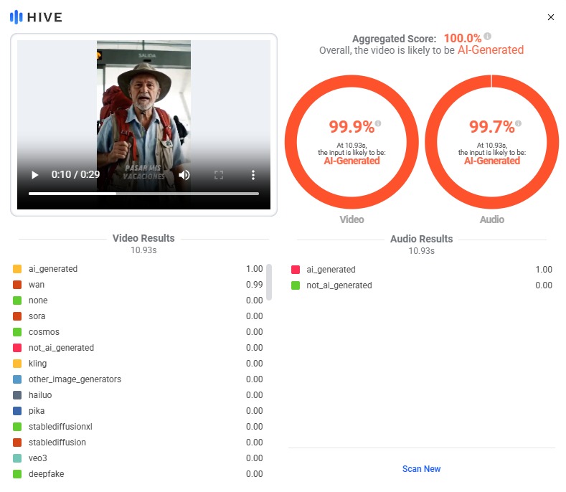Click info icon next to 99.9% video score
This screenshot has width=566, height=492.
point(378,123)
